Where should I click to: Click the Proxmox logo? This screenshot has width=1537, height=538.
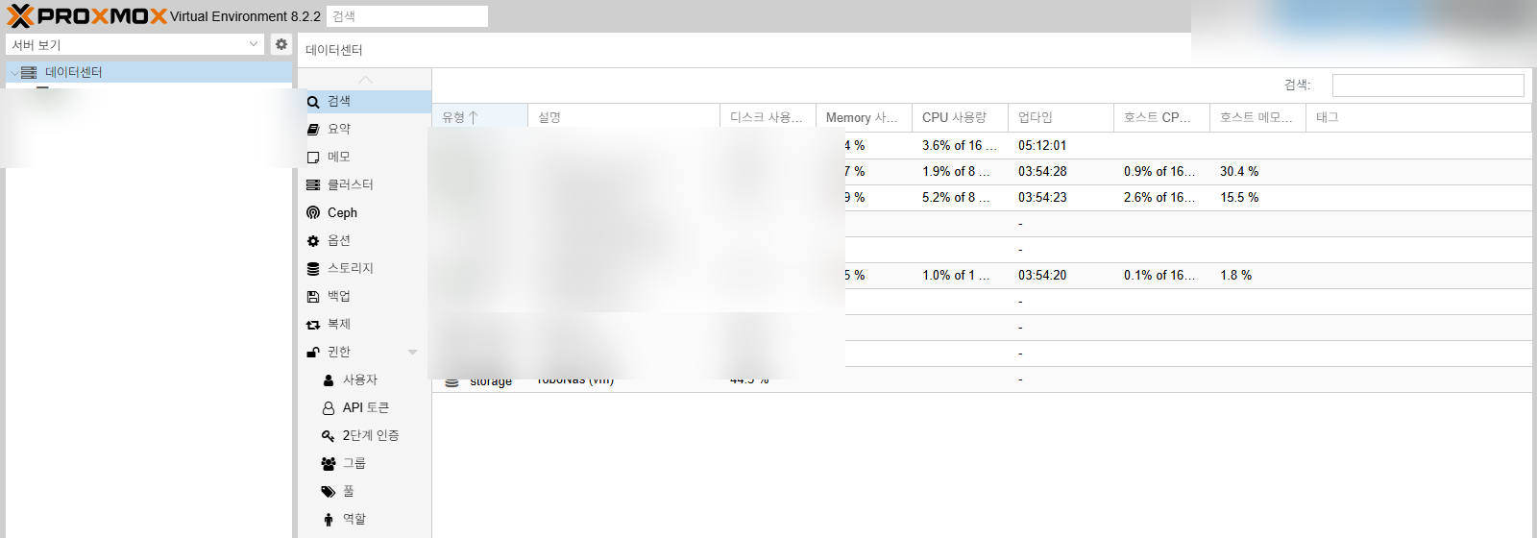pyautogui.click(x=86, y=16)
